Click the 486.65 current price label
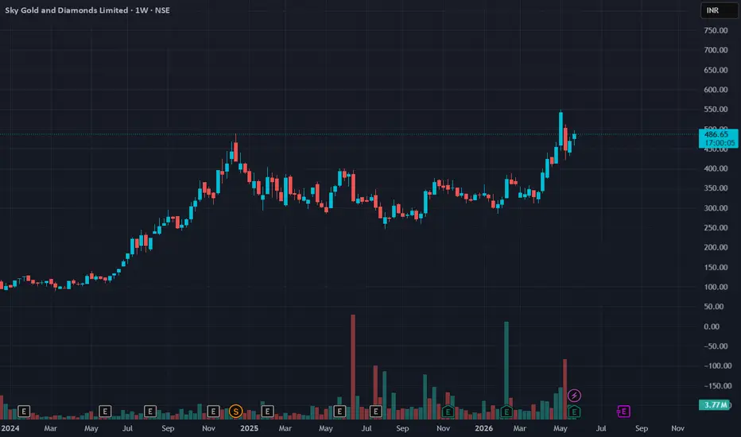 716,134
